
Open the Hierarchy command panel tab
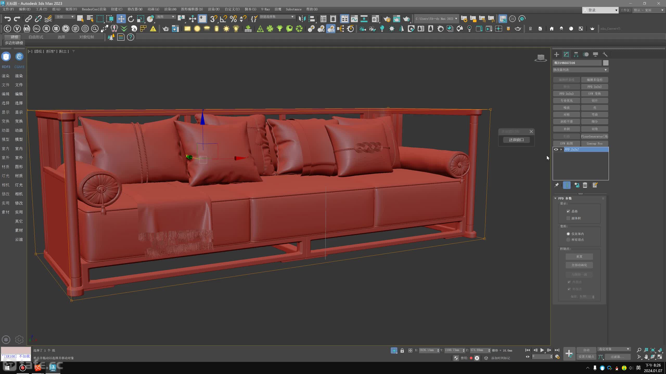point(576,55)
